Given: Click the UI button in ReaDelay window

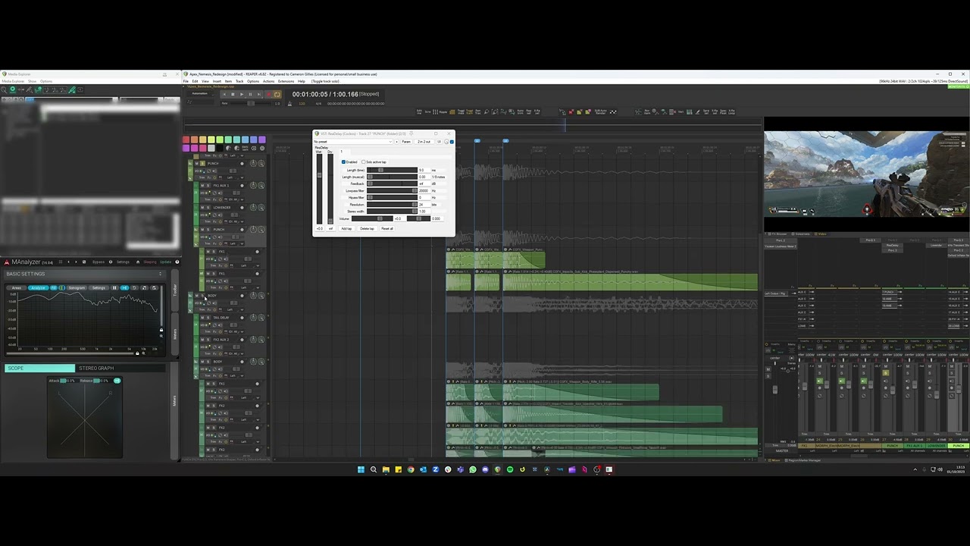Looking at the screenshot, I should coord(439,142).
